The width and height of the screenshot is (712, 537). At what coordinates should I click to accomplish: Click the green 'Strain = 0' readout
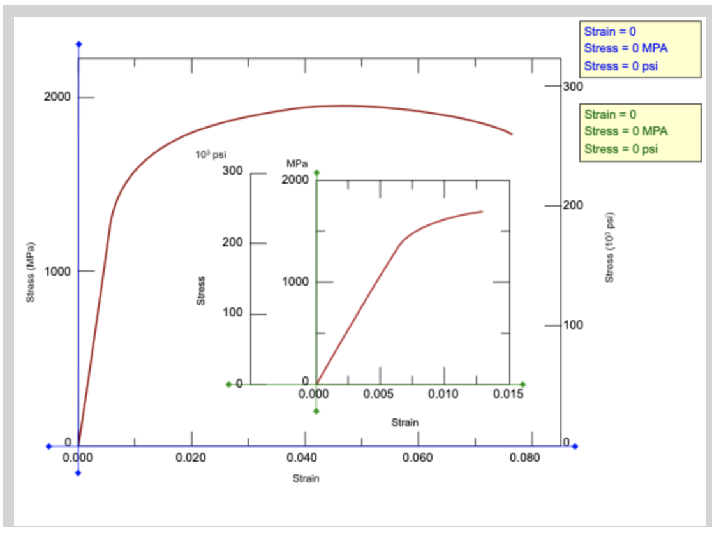610,114
